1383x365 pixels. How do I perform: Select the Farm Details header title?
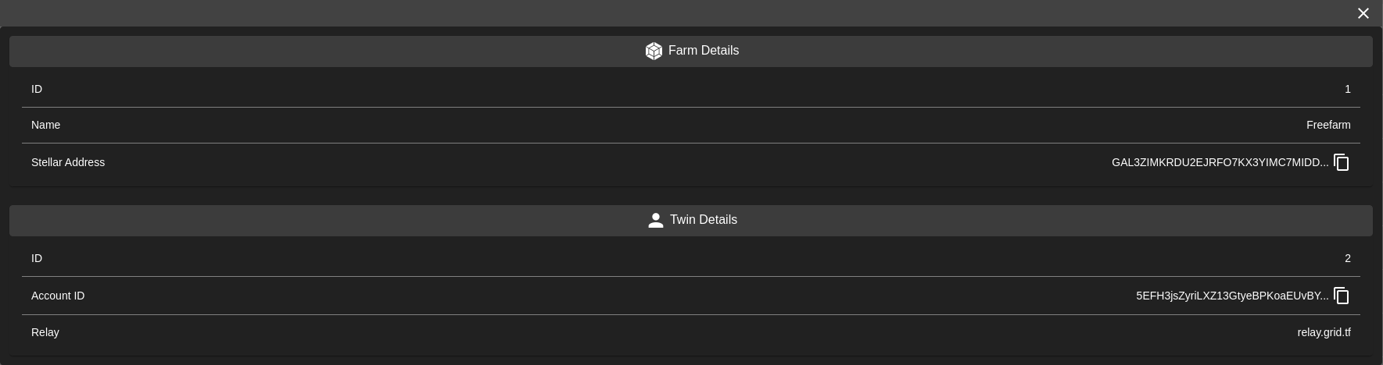tap(703, 51)
